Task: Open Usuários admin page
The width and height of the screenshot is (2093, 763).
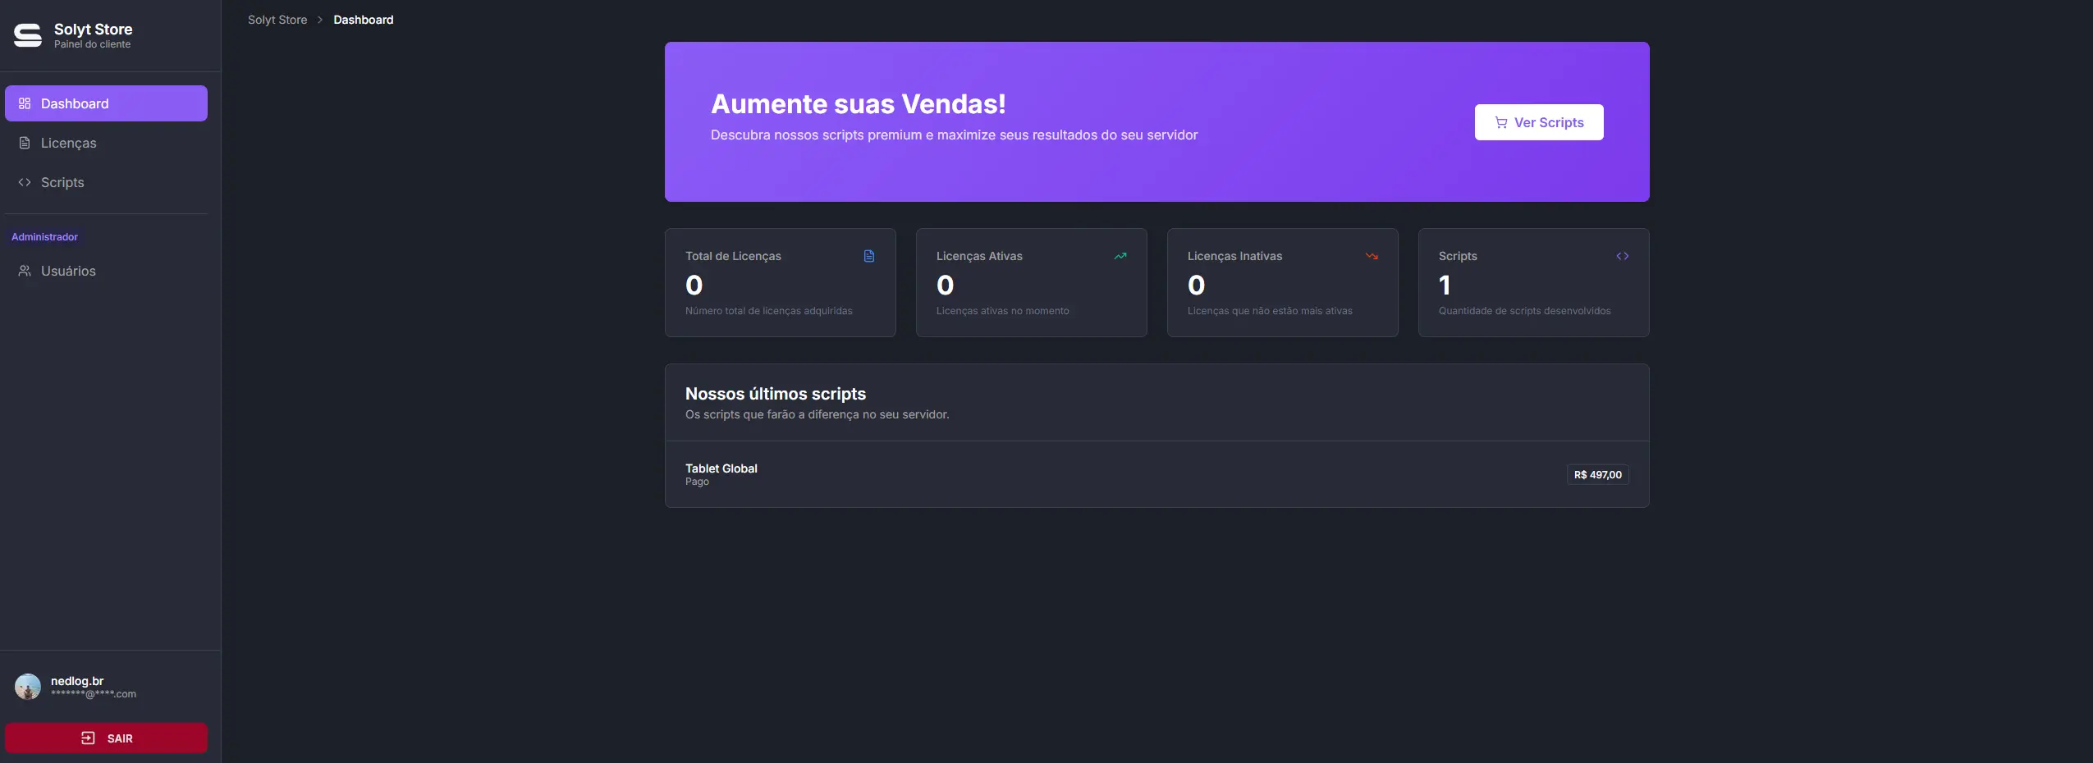Action: [x=106, y=271]
